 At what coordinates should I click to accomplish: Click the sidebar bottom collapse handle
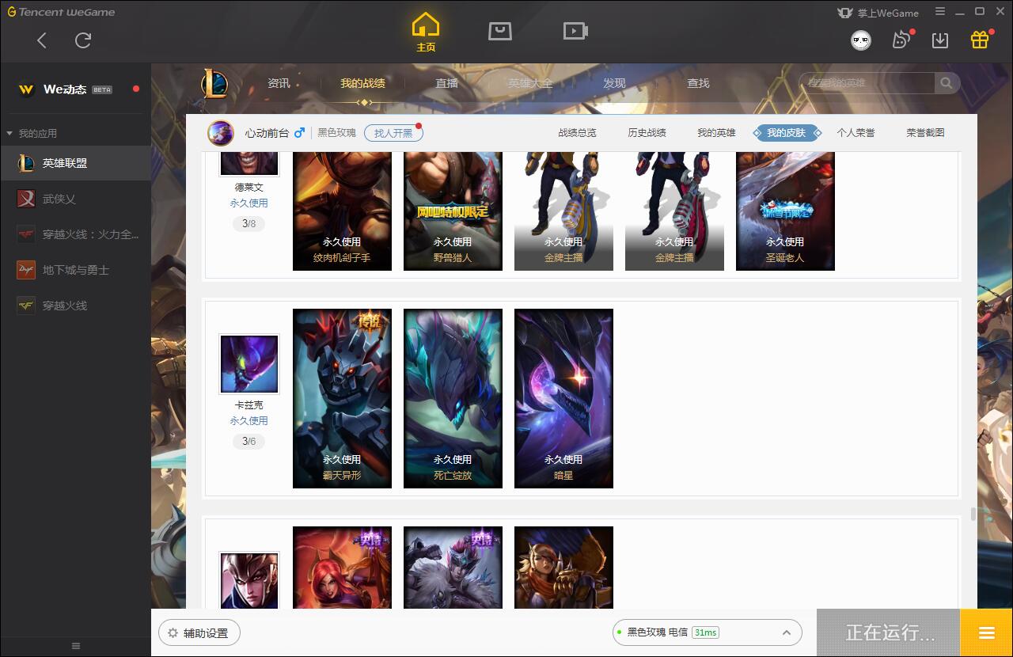75,646
